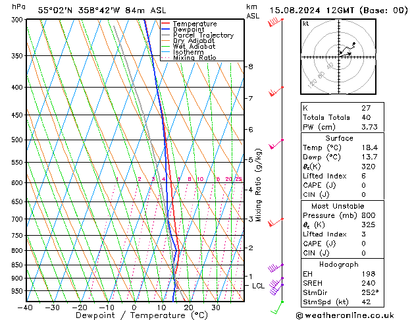Click the km ASL axis heading
The width and height of the screenshot is (414, 320).
tap(253, 11)
